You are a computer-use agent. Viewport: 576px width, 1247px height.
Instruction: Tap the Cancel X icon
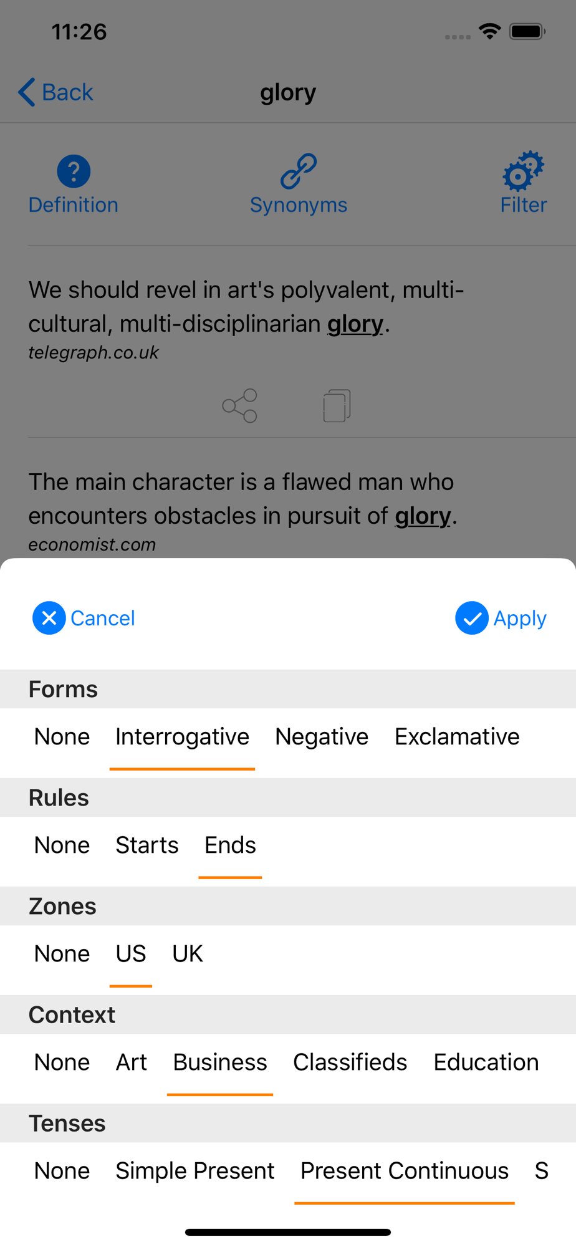coord(49,618)
